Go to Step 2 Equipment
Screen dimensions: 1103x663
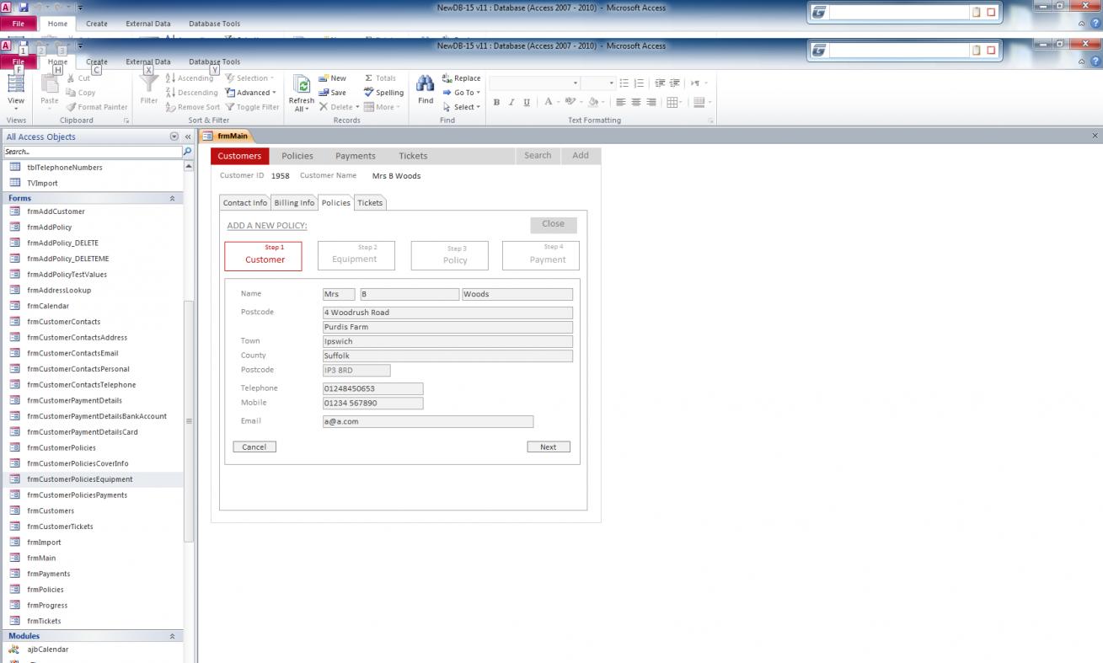coord(356,255)
